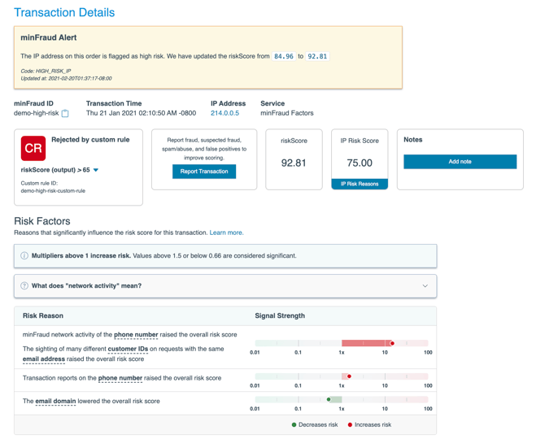
Task: Click the riskScore card value 92.81
Action: coord(294,163)
